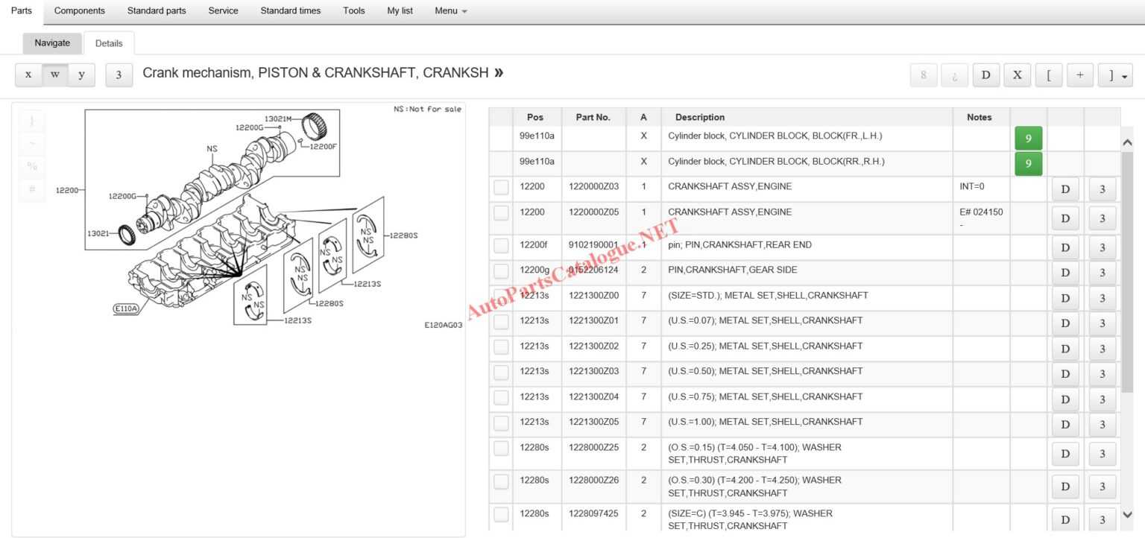Click the '[' button in top-right toolbar
Image resolution: width=1145 pixels, height=538 pixels.
(1048, 75)
